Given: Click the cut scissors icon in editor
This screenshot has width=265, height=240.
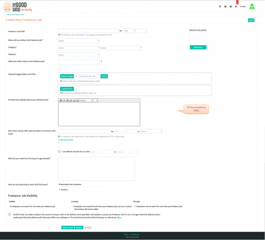Looking at the screenshot, I should click(x=71, y=100).
